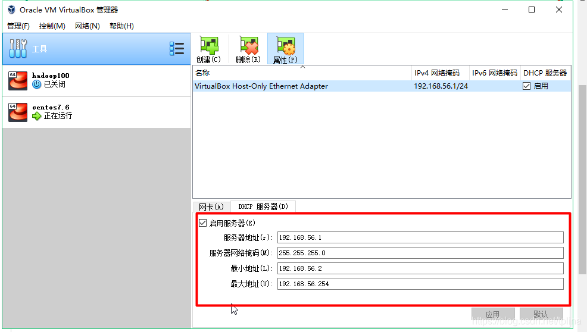The height and width of the screenshot is (332, 587).
Task: Click the VirtualBox title bar app icon
Action: tap(11, 10)
